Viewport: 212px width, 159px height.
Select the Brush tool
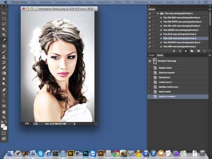tap(4, 52)
